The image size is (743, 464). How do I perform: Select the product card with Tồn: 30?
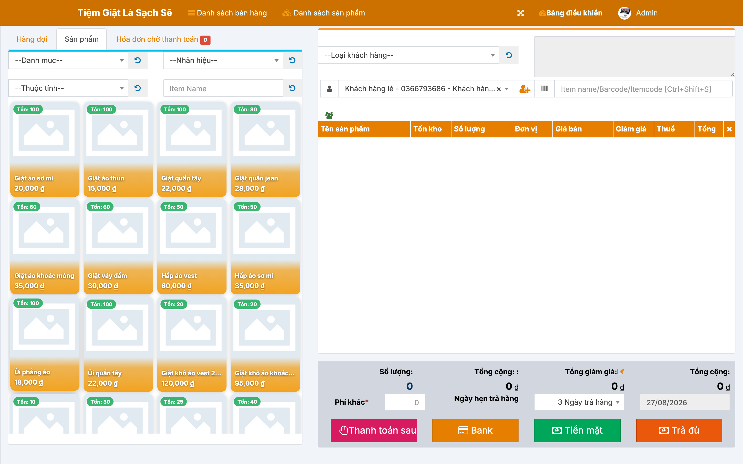pyautogui.click(x=118, y=414)
